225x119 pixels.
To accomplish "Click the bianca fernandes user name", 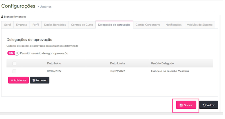I will (x=15, y=17).
